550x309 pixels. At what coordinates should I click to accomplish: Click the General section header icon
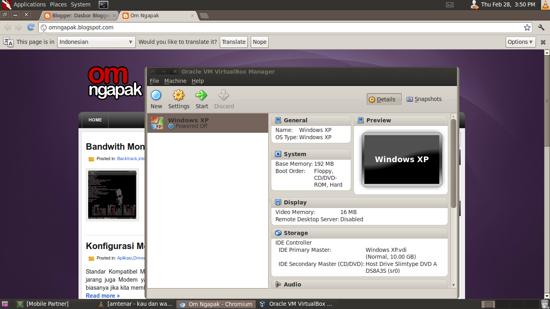pyautogui.click(x=278, y=120)
